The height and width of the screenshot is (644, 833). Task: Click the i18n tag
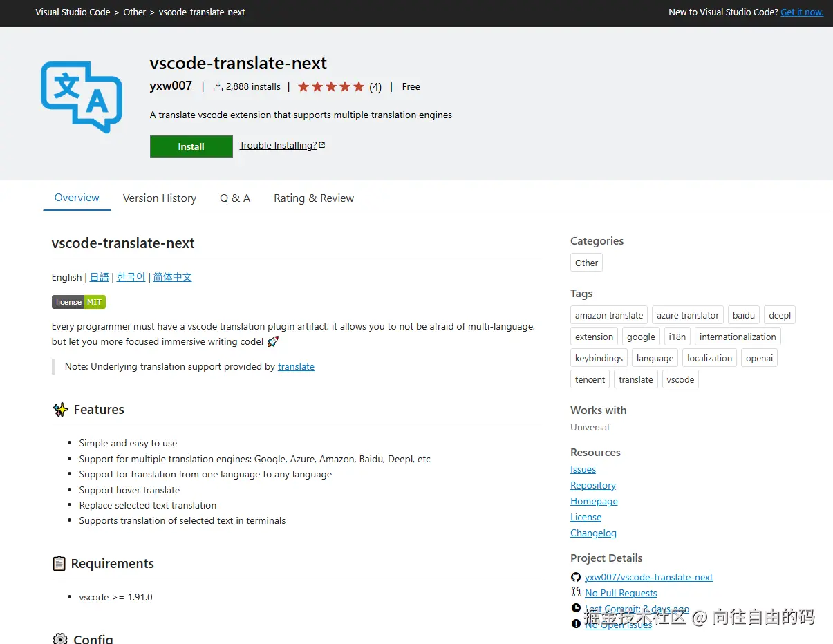[x=677, y=337]
